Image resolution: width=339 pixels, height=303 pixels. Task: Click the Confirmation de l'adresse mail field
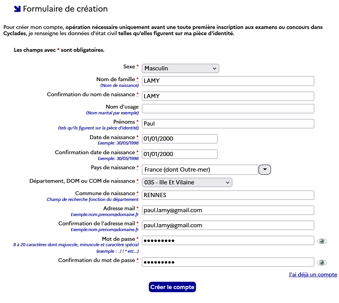click(x=228, y=225)
